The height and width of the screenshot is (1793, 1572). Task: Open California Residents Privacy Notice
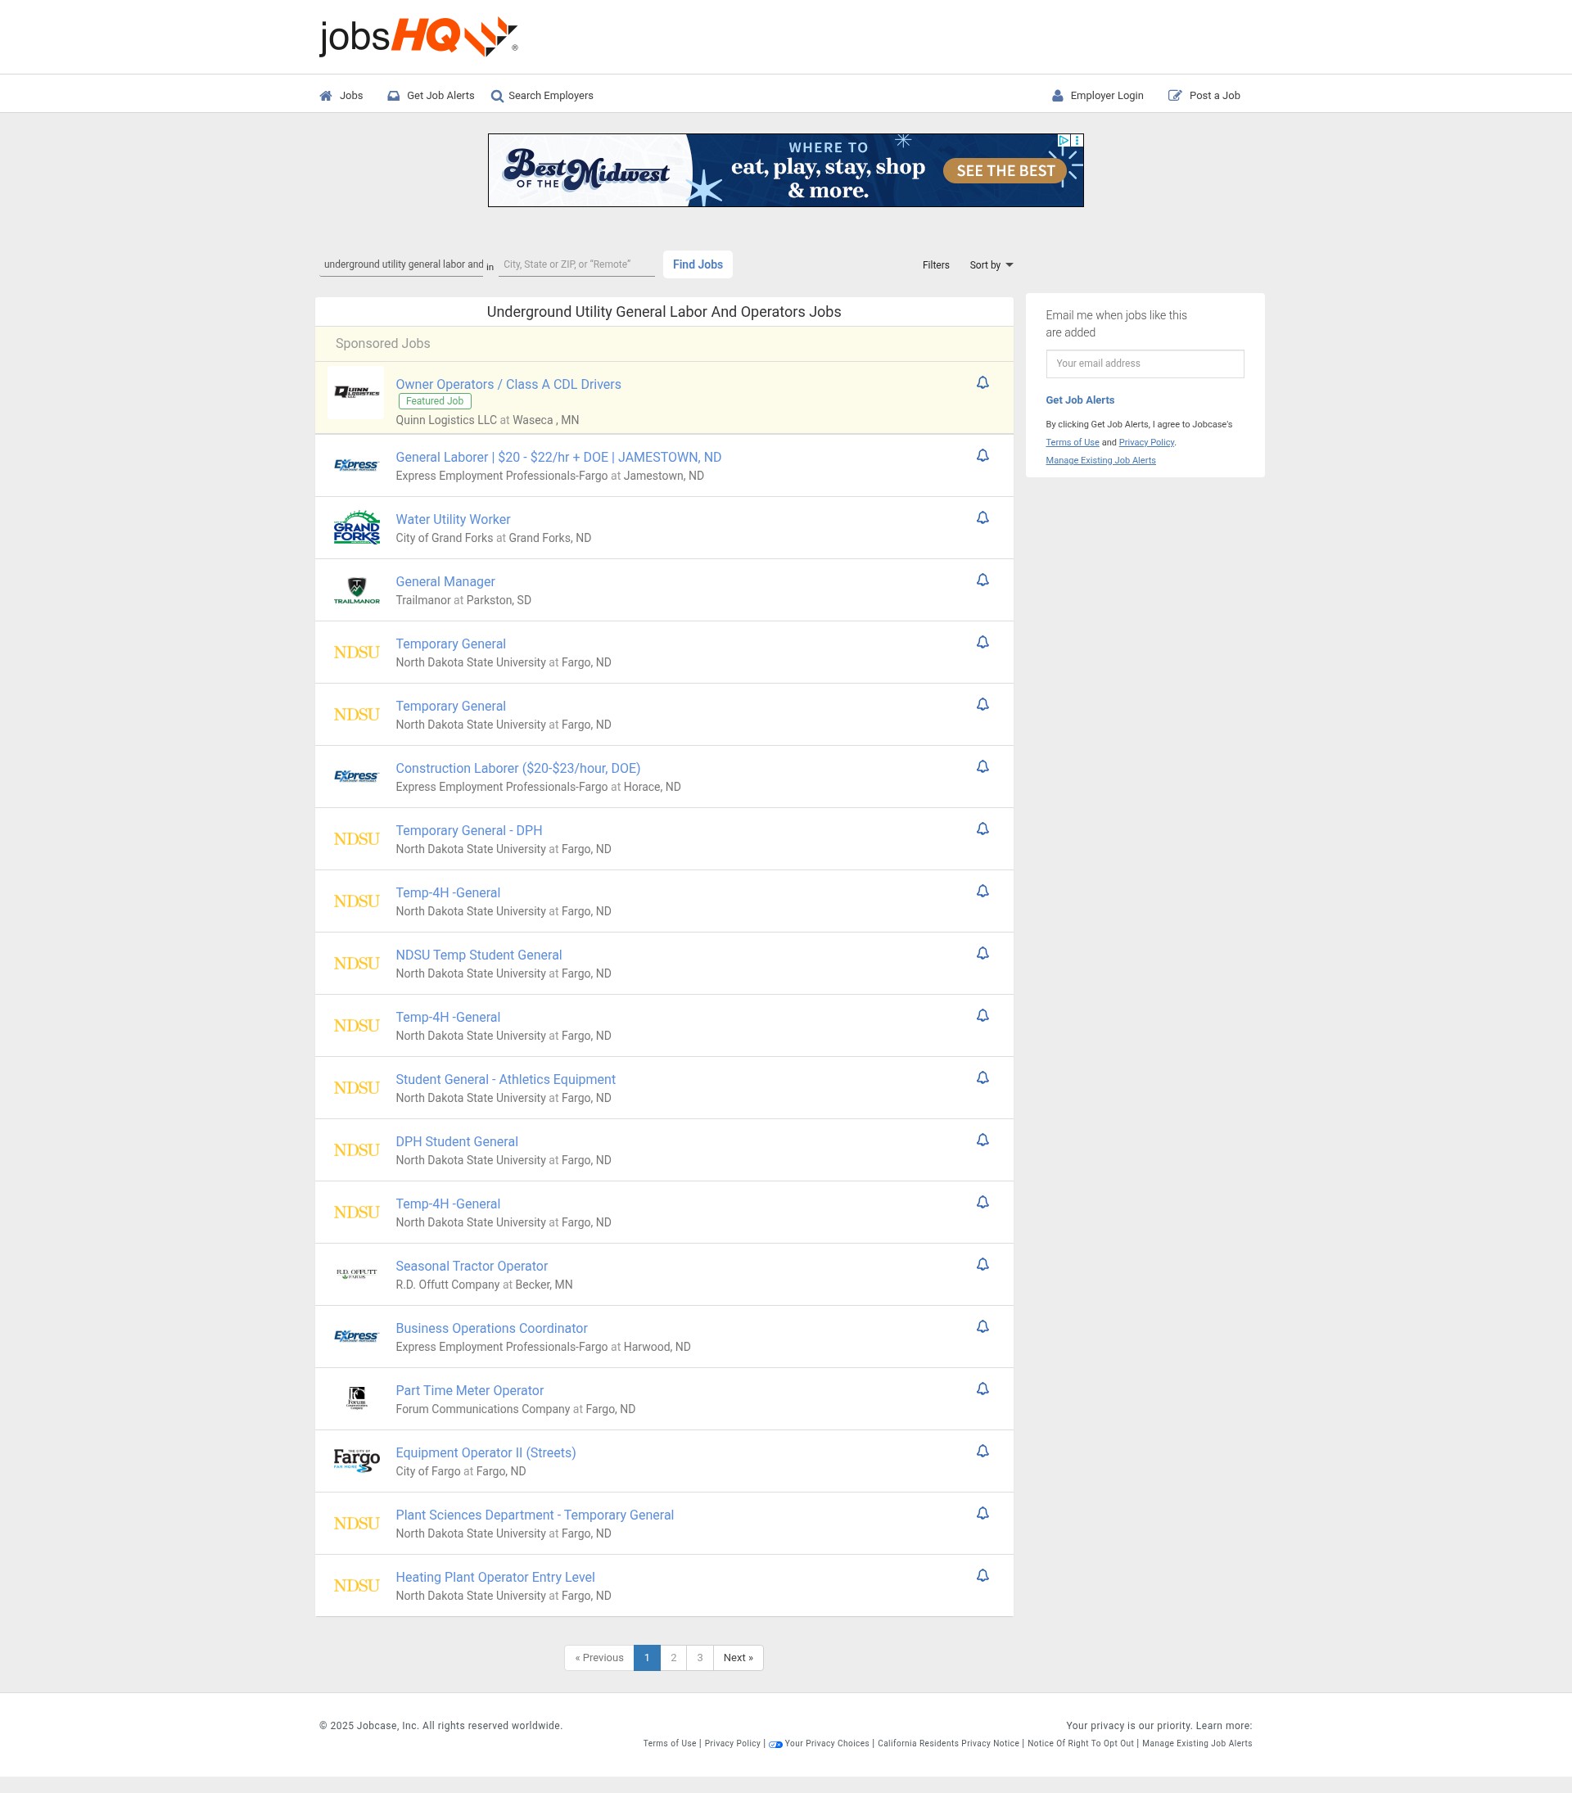pyautogui.click(x=948, y=1744)
